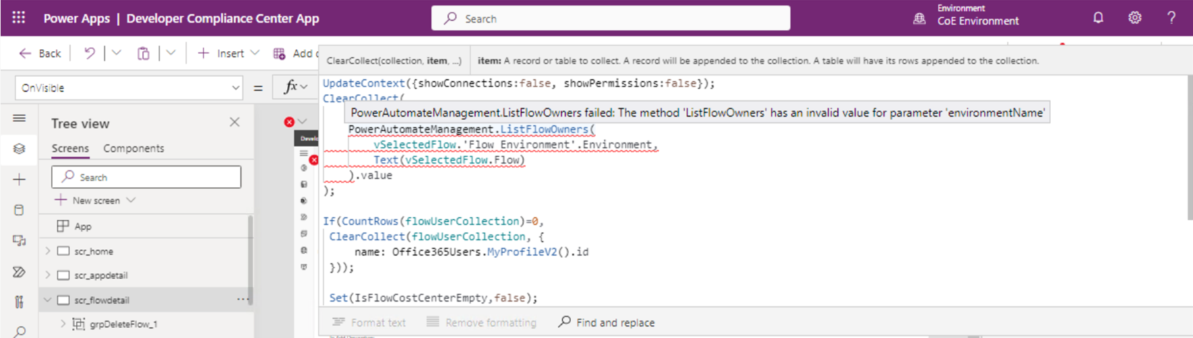Click the Tree view search field
This screenshot has width=1193, height=338.
(146, 177)
